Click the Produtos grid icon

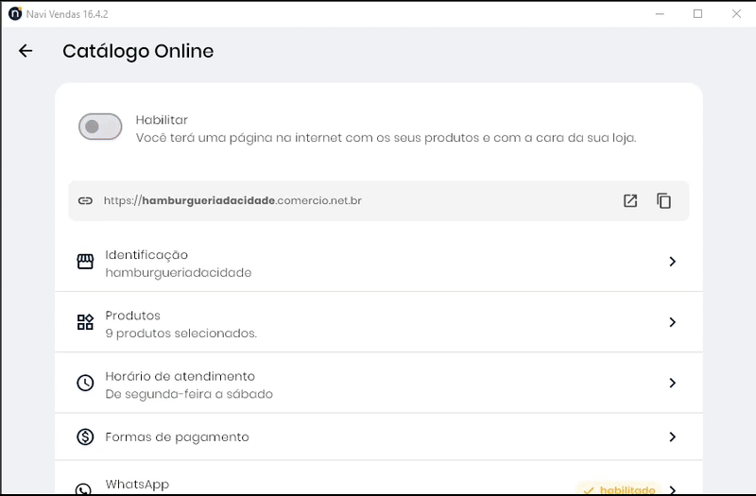click(85, 322)
